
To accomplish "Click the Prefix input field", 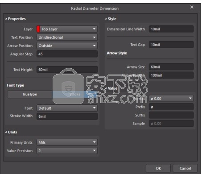I will pos(171,107).
